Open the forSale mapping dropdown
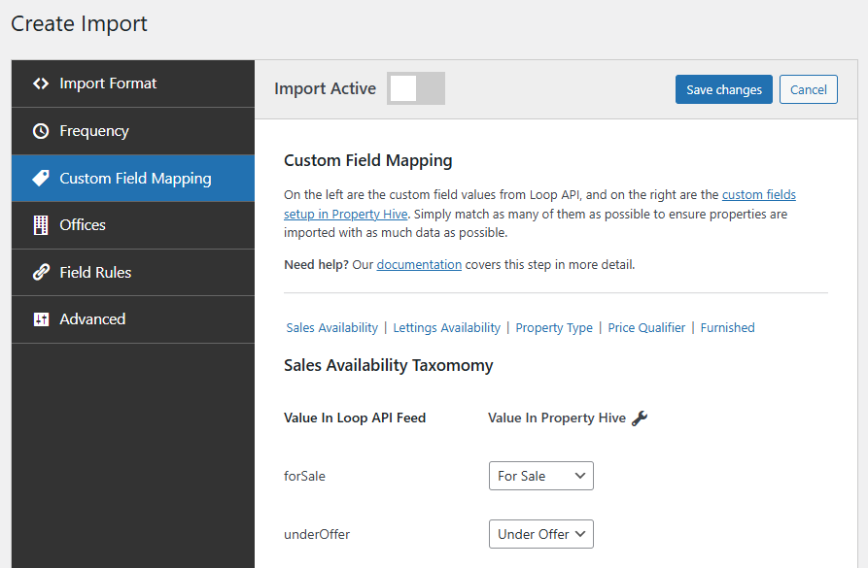Viewport: 868px width, 568px height. (540, 476)
